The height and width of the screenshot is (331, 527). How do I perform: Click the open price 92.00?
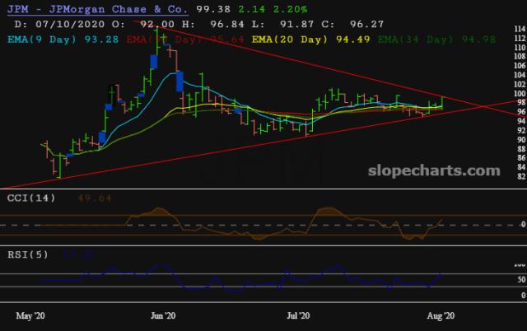click(x=157, y=24)
